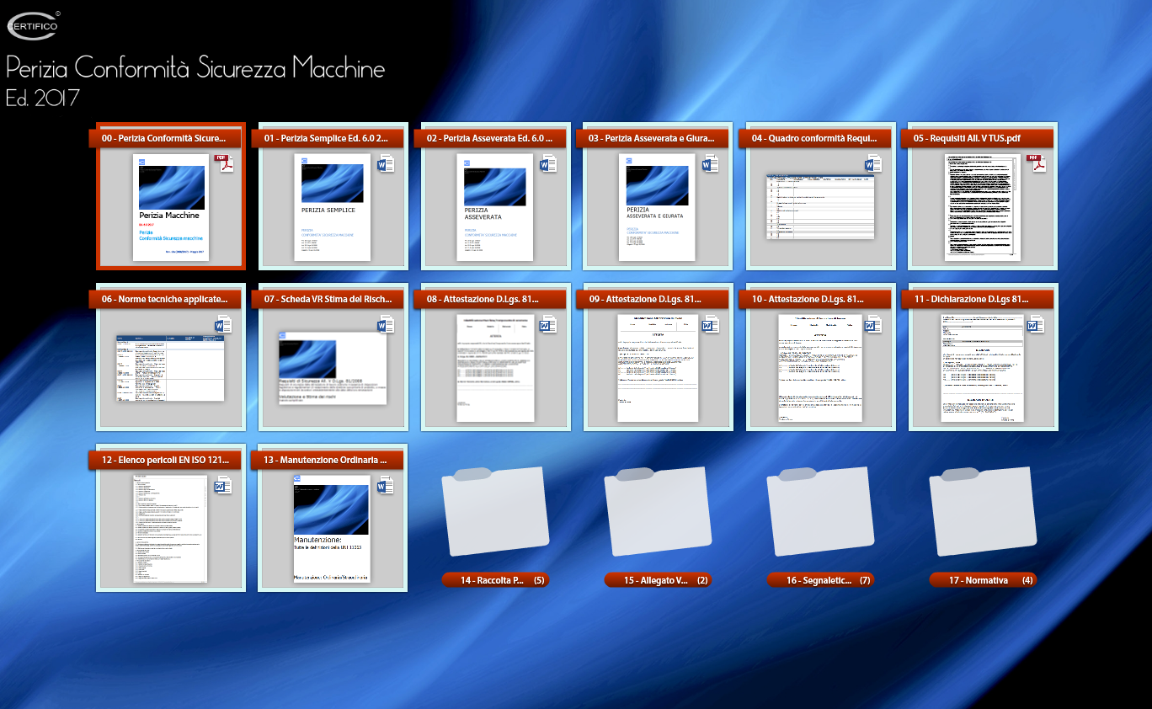This screenshot has height=709, width=1152.
Task: Open the 06 - Norme tecniche applicate thumbnail
Action: point(170,367)
